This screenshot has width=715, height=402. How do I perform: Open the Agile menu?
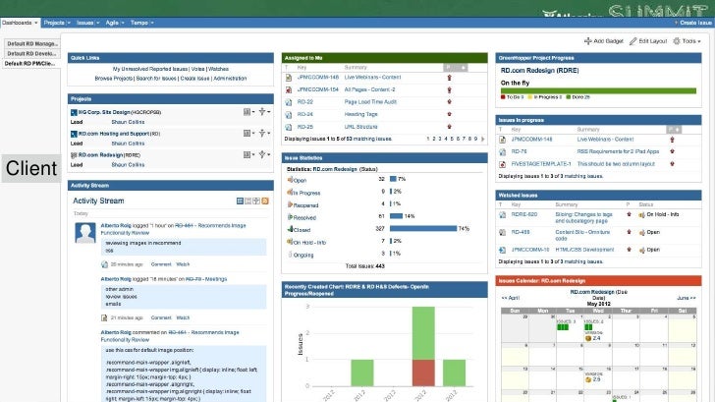[115, 23]
